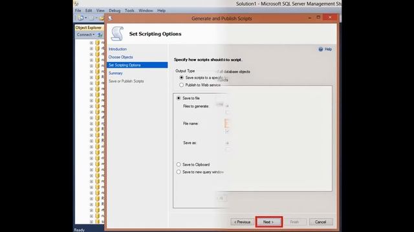Choose Save to Clipboard option
414x232 pixels.
(x=179, y=164)
